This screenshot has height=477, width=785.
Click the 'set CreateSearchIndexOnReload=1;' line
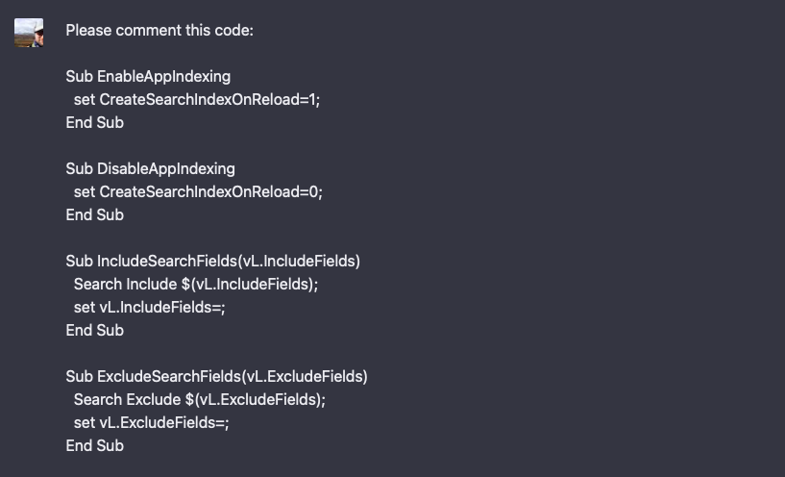point(197,100)
